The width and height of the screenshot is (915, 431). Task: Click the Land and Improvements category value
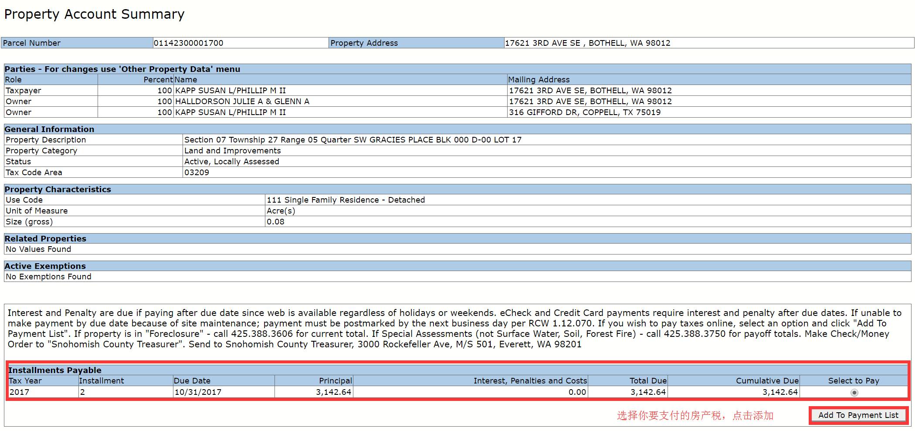click(233, 150)
